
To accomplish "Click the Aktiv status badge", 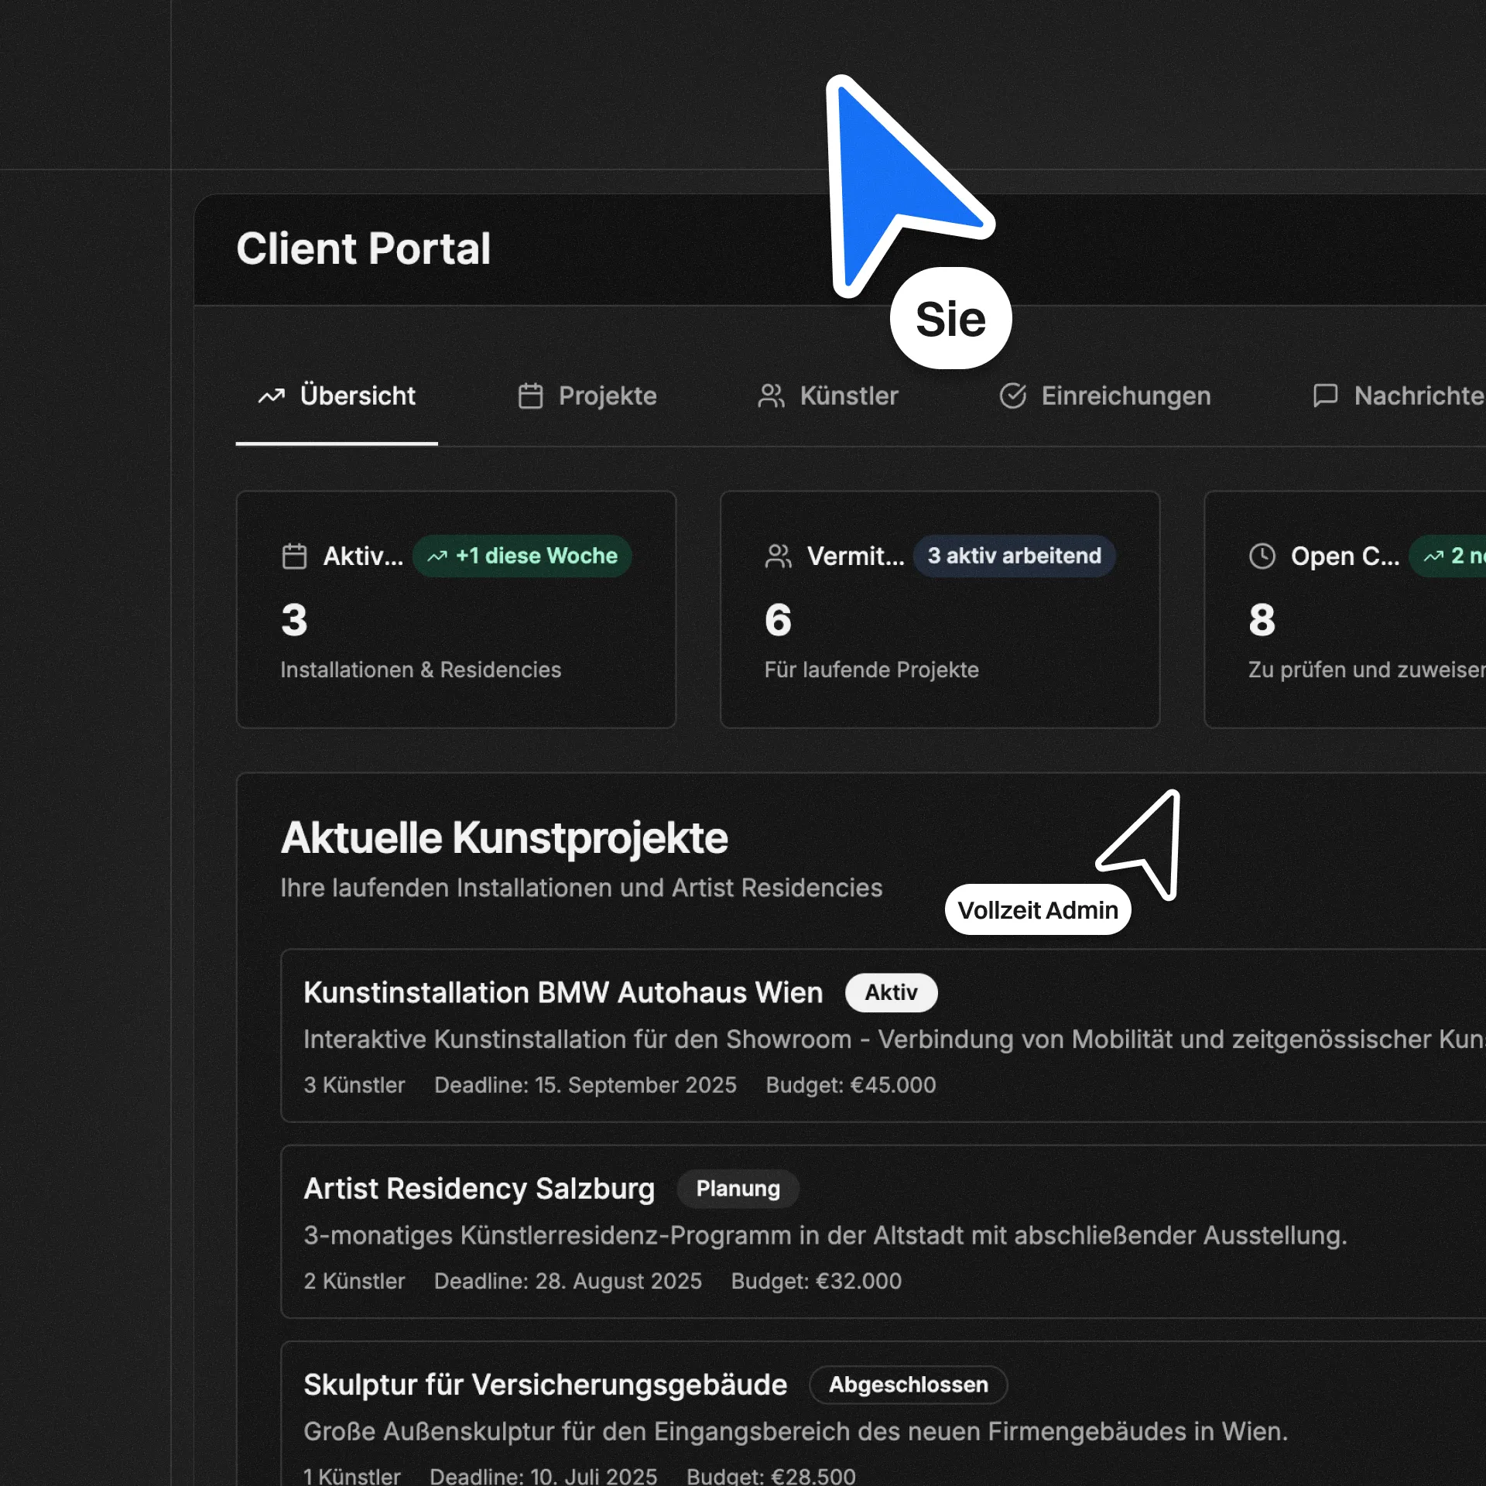I will point(891,992).
